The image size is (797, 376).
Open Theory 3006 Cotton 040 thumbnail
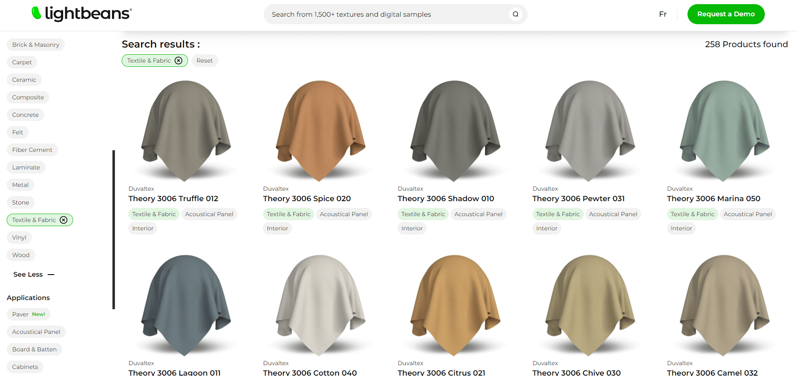321,305
